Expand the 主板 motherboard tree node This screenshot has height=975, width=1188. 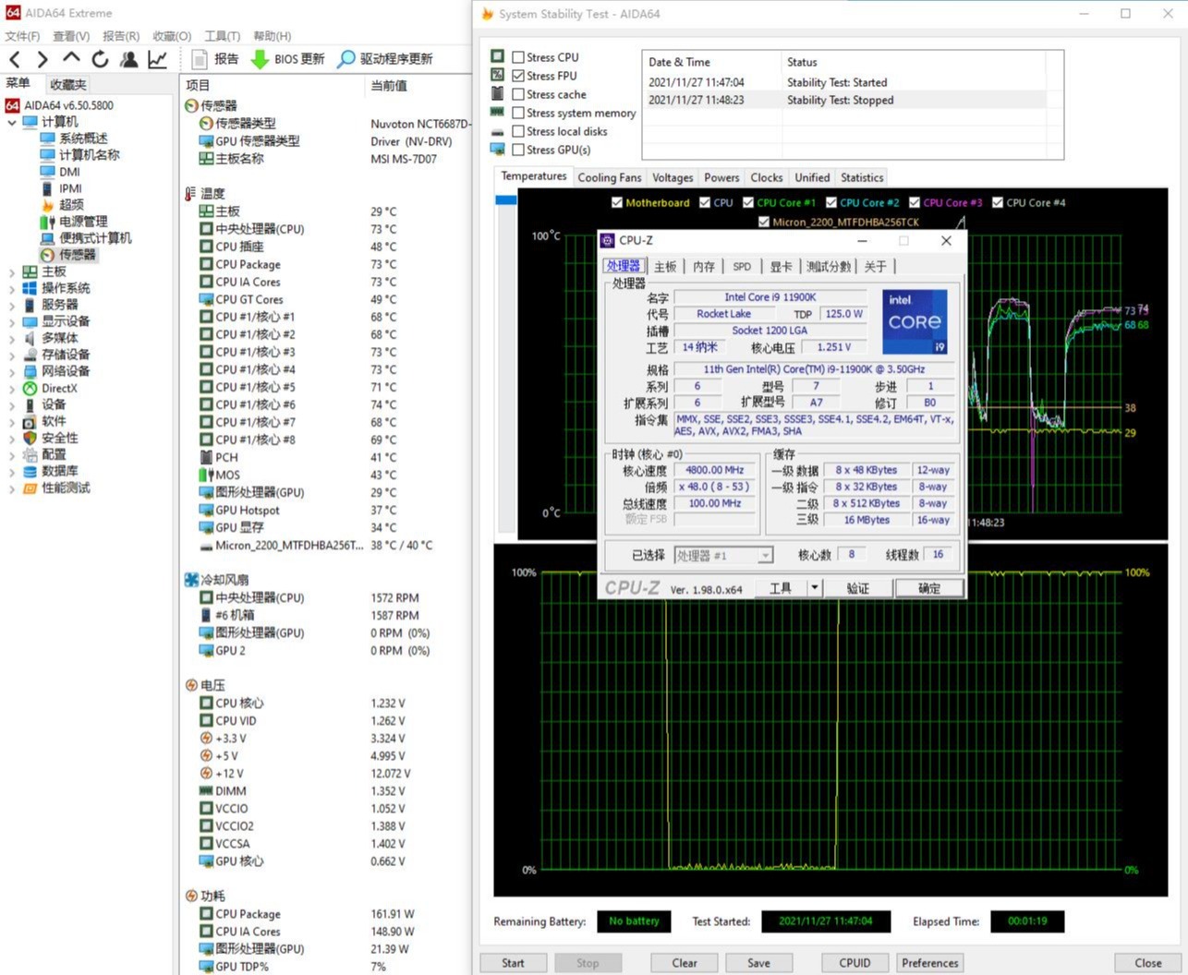12,271
